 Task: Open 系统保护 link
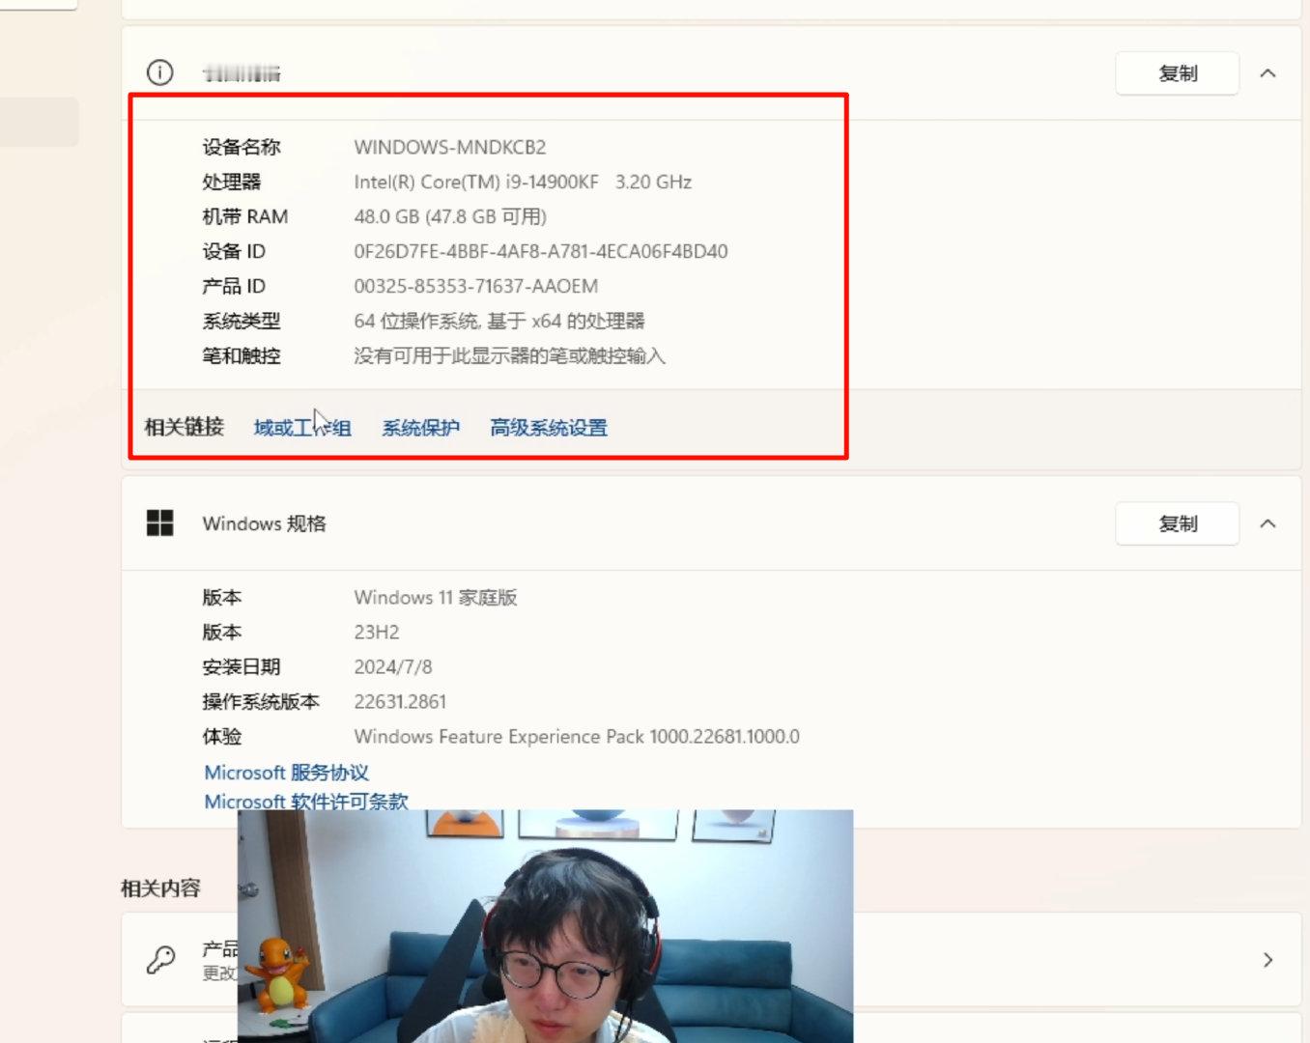click(420, 428)
